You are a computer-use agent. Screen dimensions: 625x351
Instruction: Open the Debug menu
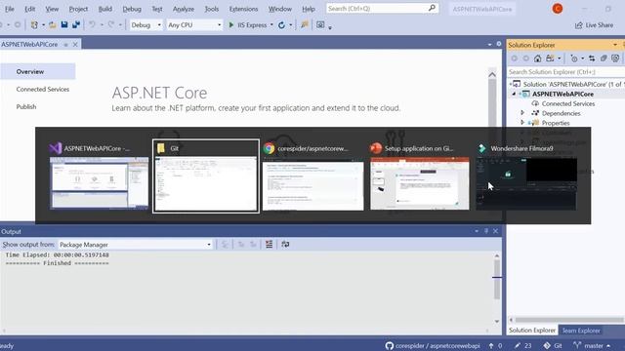(132, 9)
